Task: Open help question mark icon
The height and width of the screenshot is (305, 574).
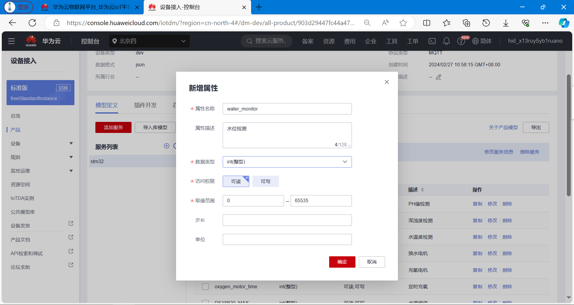Action: (x=461, y=41)
